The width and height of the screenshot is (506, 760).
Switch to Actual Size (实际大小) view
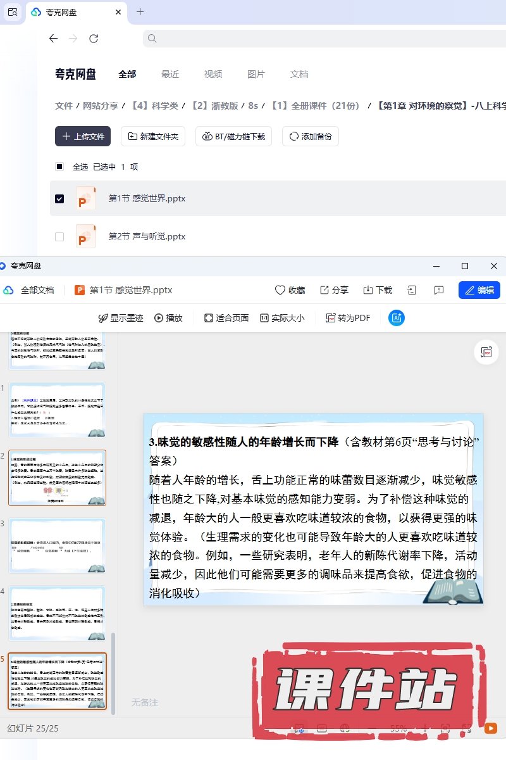click(x=282, y=318)
